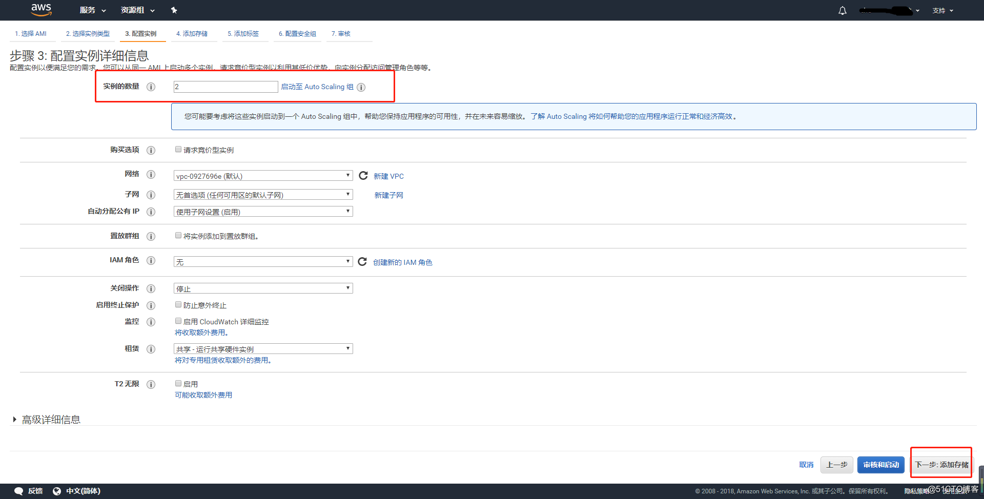984x499 pixels.
Task: Check 将实例添加到置放群组
Action: [x=178, y=236]
